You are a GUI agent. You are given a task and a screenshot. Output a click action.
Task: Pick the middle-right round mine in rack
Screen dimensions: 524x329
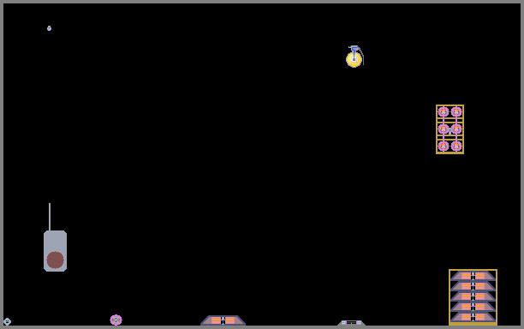[456, 129]
